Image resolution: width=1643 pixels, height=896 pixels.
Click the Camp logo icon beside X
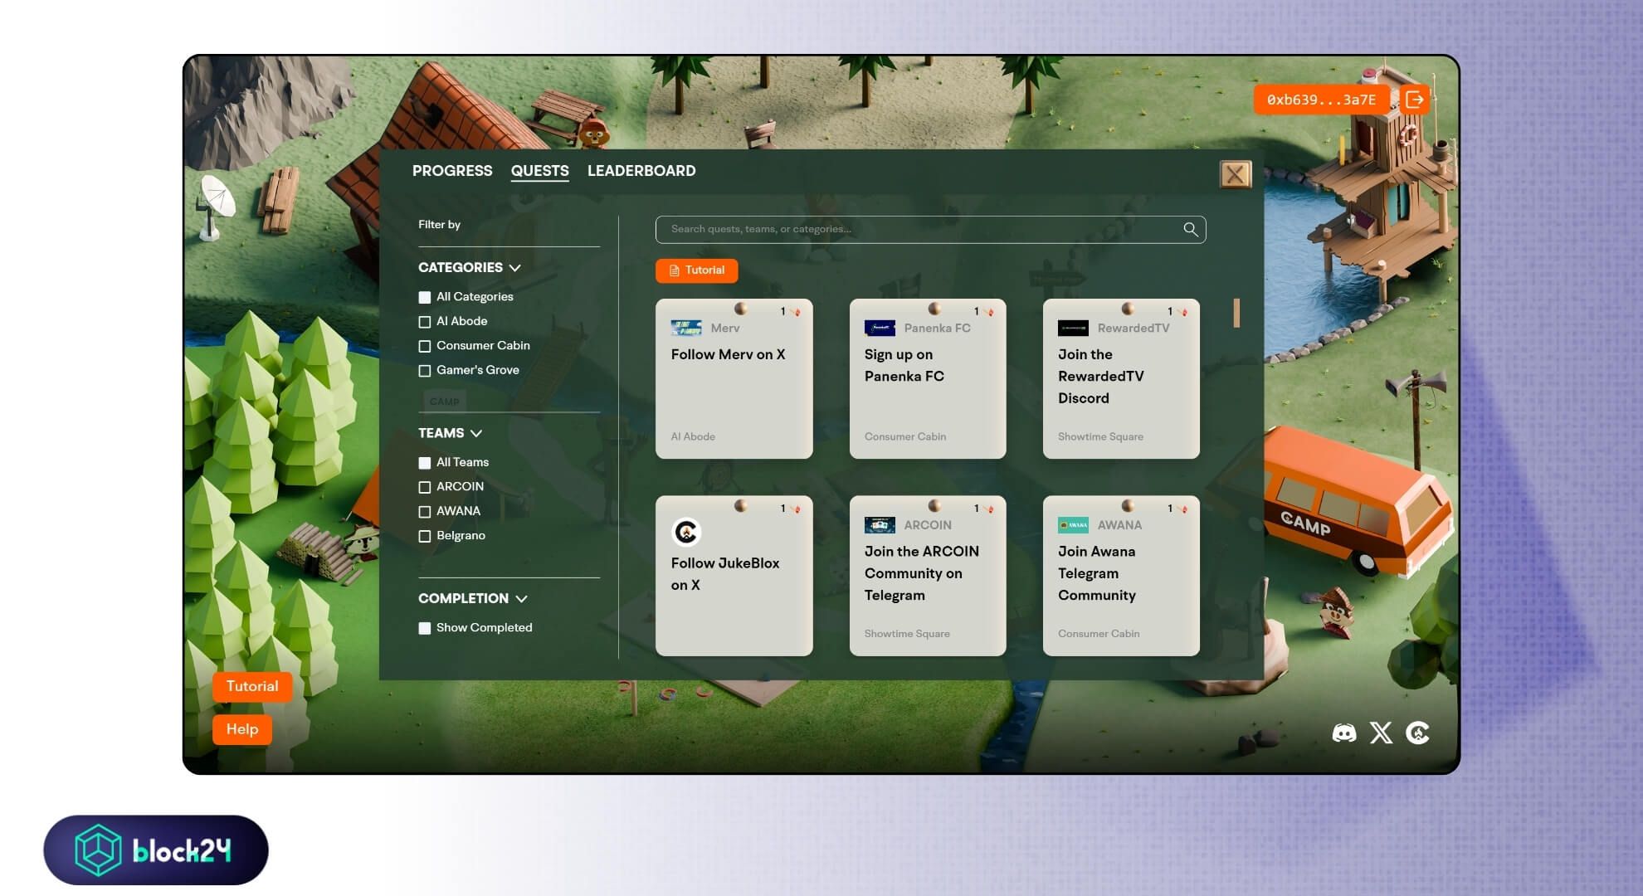coord(1417,733)
